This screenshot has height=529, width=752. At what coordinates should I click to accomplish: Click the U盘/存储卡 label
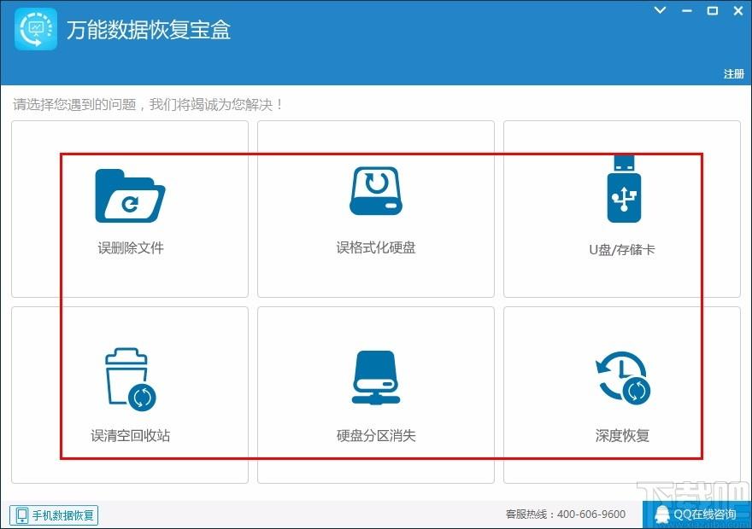pyautogui.click(x=622, y=249)
